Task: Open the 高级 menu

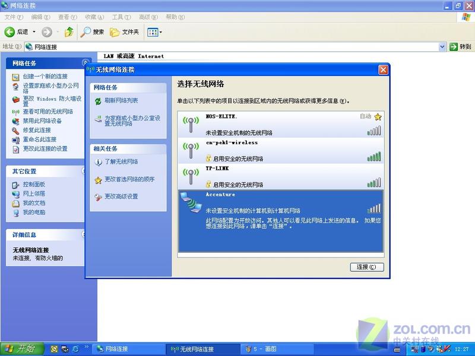Action: [148, 17]
